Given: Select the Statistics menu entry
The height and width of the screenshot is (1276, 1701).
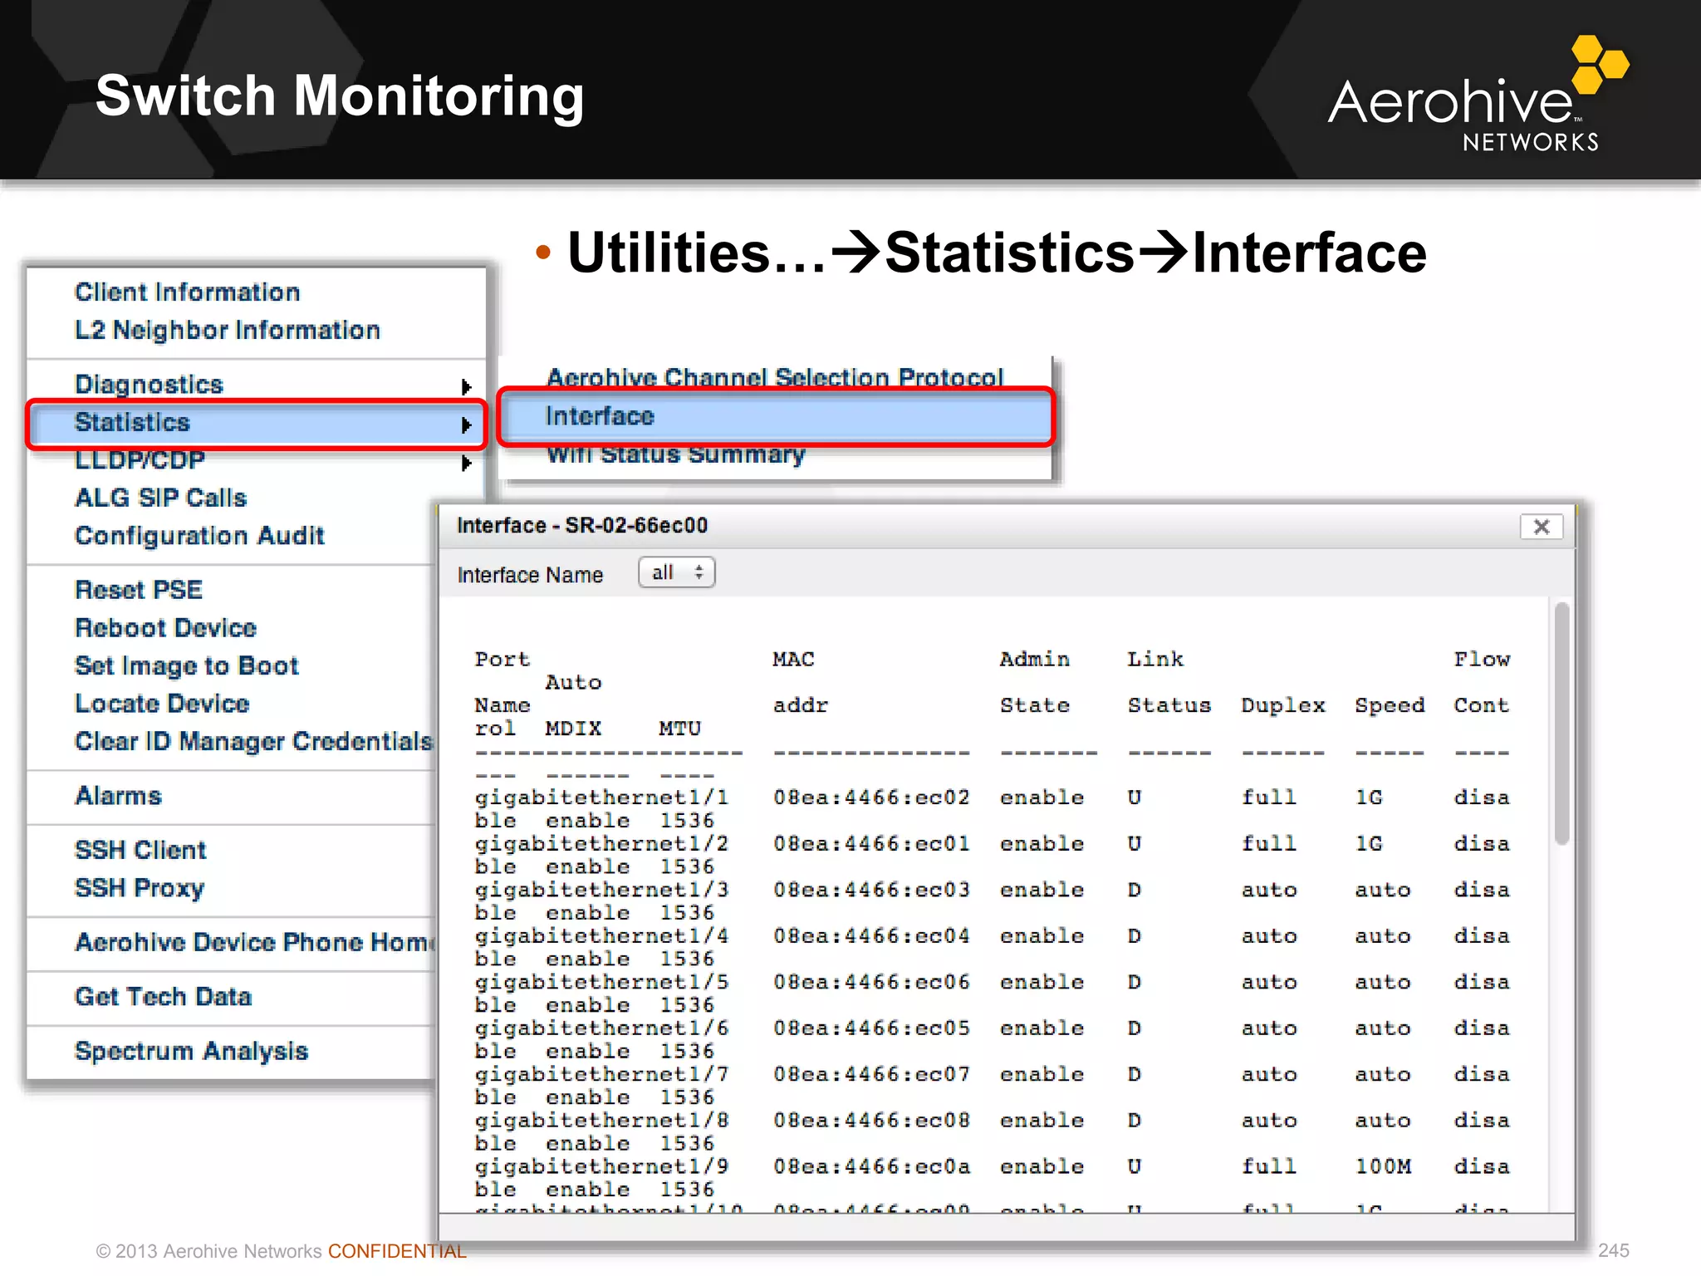Looking at the screenshot, I should coord(257,424).
